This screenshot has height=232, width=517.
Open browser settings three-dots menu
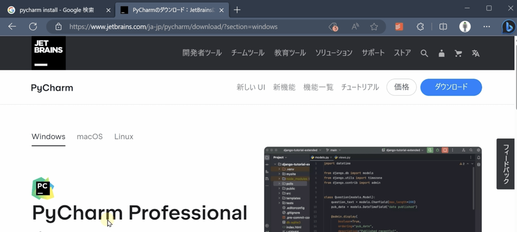pos(487,27)
